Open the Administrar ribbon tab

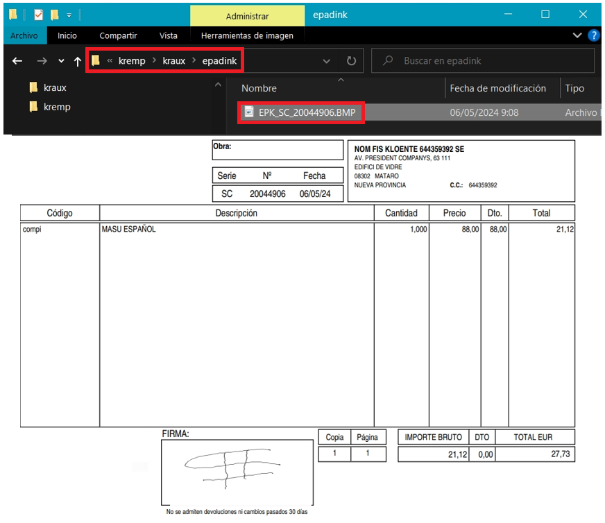(247, 16)
